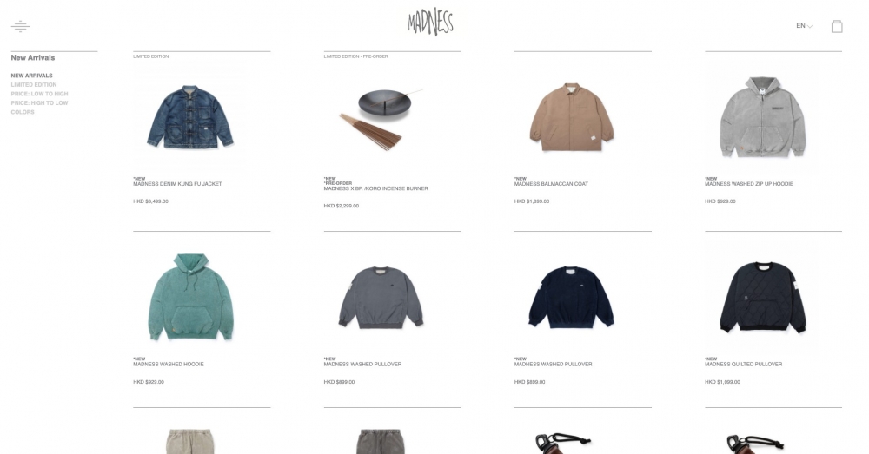Click MADNESS DENIM KUNG FU JACKET title

(x=177, y=184)
